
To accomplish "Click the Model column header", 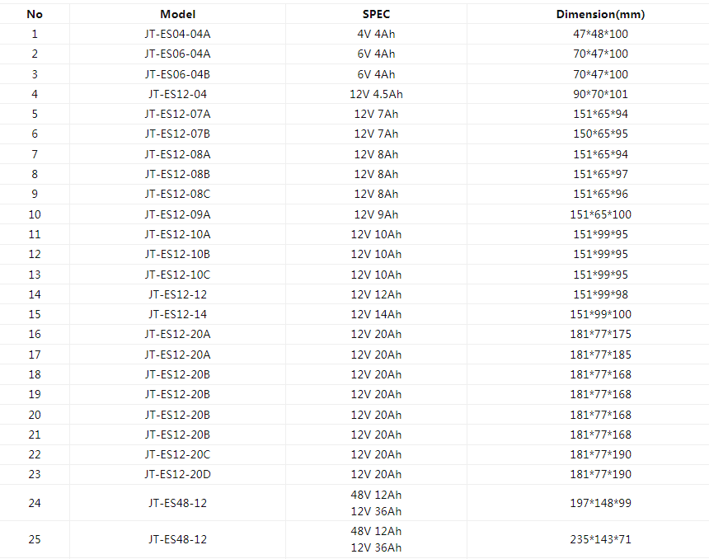I will point(177,14).
